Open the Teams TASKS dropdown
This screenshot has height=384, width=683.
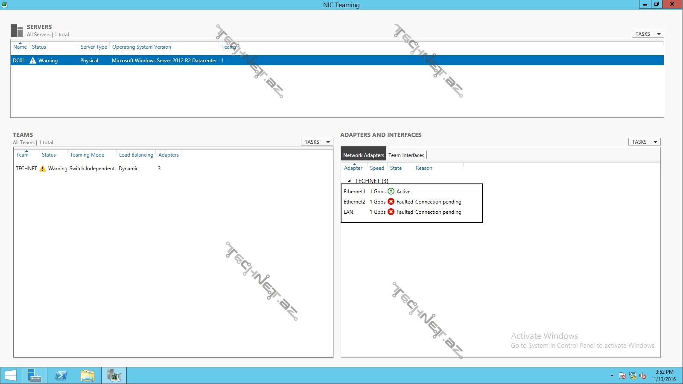(x=317, y=142)
